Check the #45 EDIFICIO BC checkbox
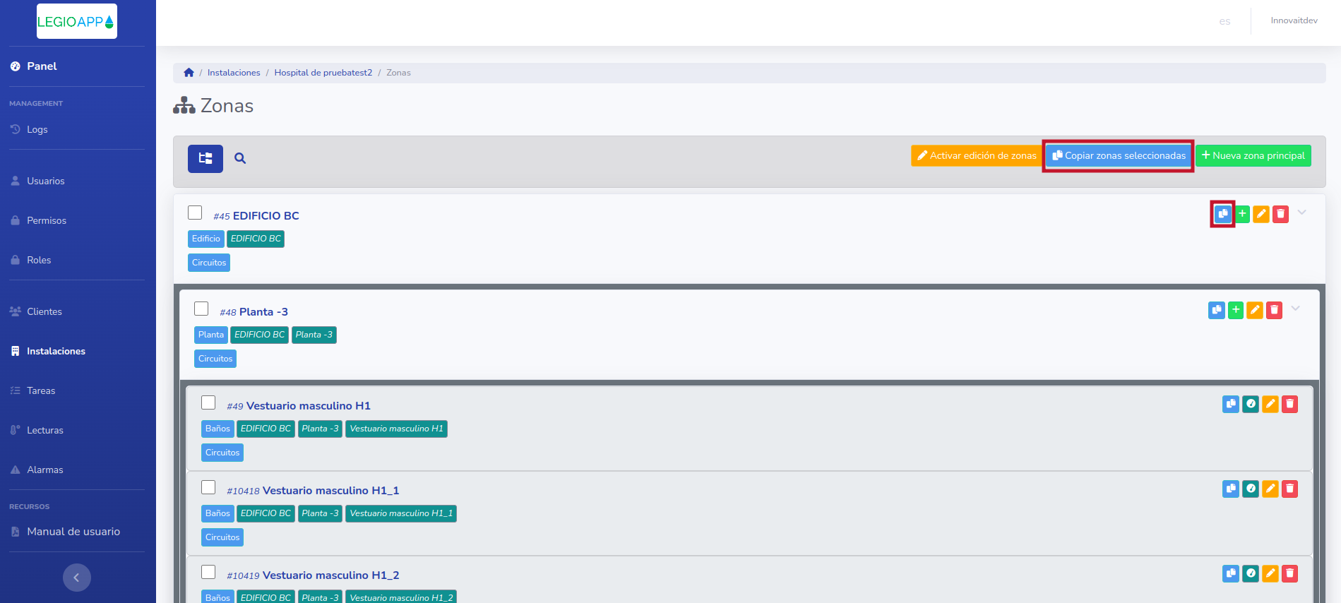This screenshot has width=1341, height=603. pos(195,213)
